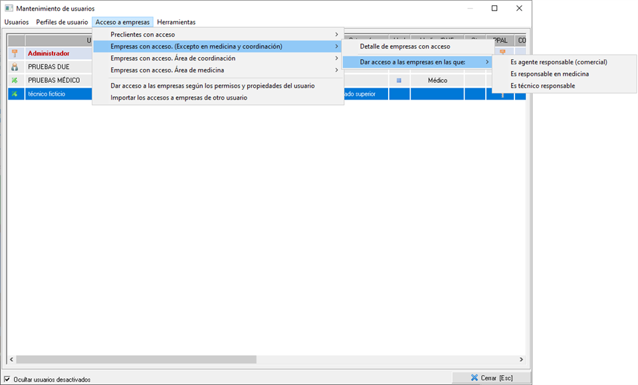Viewport: 638px width, 385px height.
Task: Click the Administrador row key icon
Action: 15,54
